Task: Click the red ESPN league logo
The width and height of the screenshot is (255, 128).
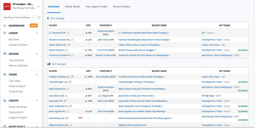Action: pyautogui.click(x=7, y=6)
